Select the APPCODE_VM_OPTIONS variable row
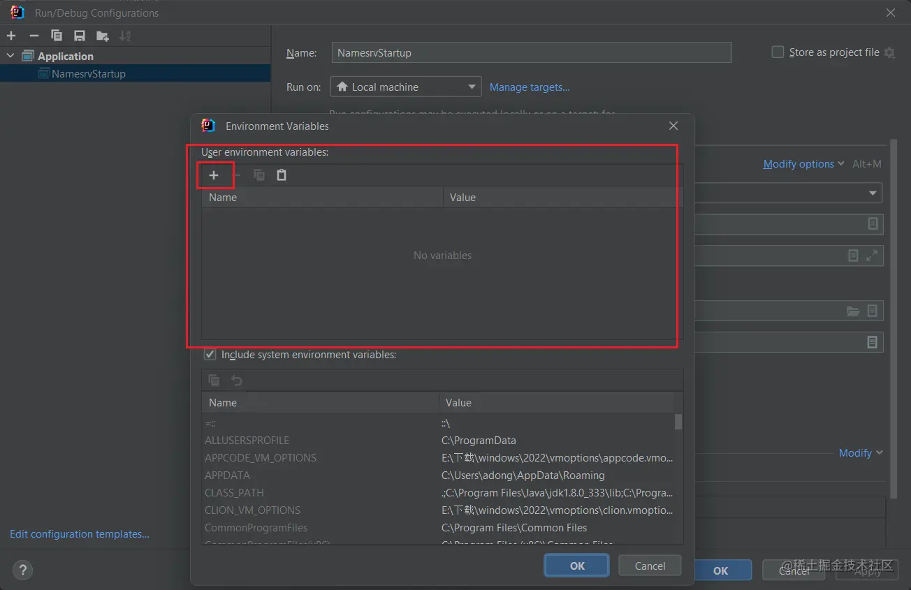This screenshot has height=590, width=911. point(438,458)
